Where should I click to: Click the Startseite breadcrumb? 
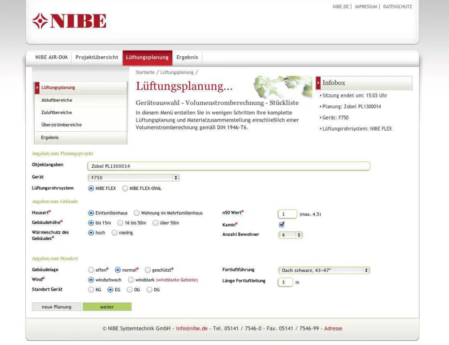pos(145,73)
